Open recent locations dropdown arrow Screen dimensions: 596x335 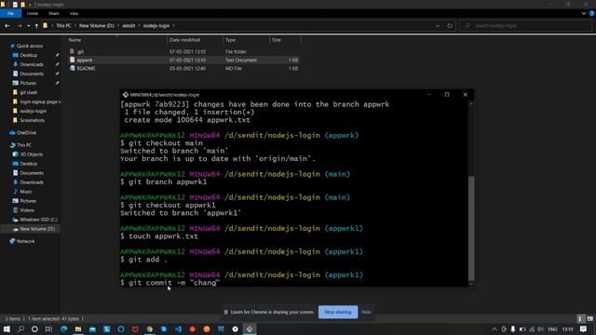click(x=29, y=26)
